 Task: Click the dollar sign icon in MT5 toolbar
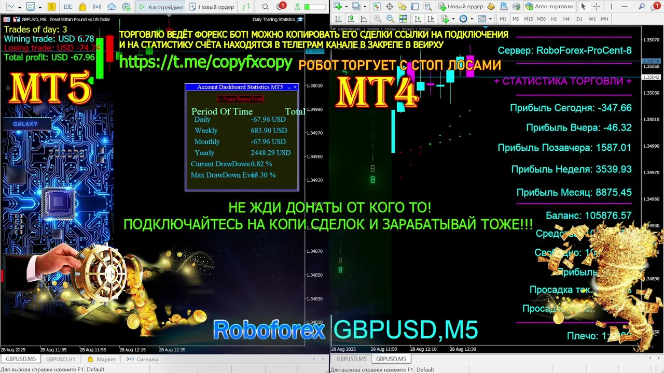pos(51,7)
